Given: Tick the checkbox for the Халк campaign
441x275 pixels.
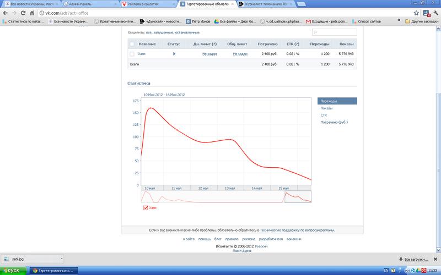Looking at the screenshot, I should (132, 53).
